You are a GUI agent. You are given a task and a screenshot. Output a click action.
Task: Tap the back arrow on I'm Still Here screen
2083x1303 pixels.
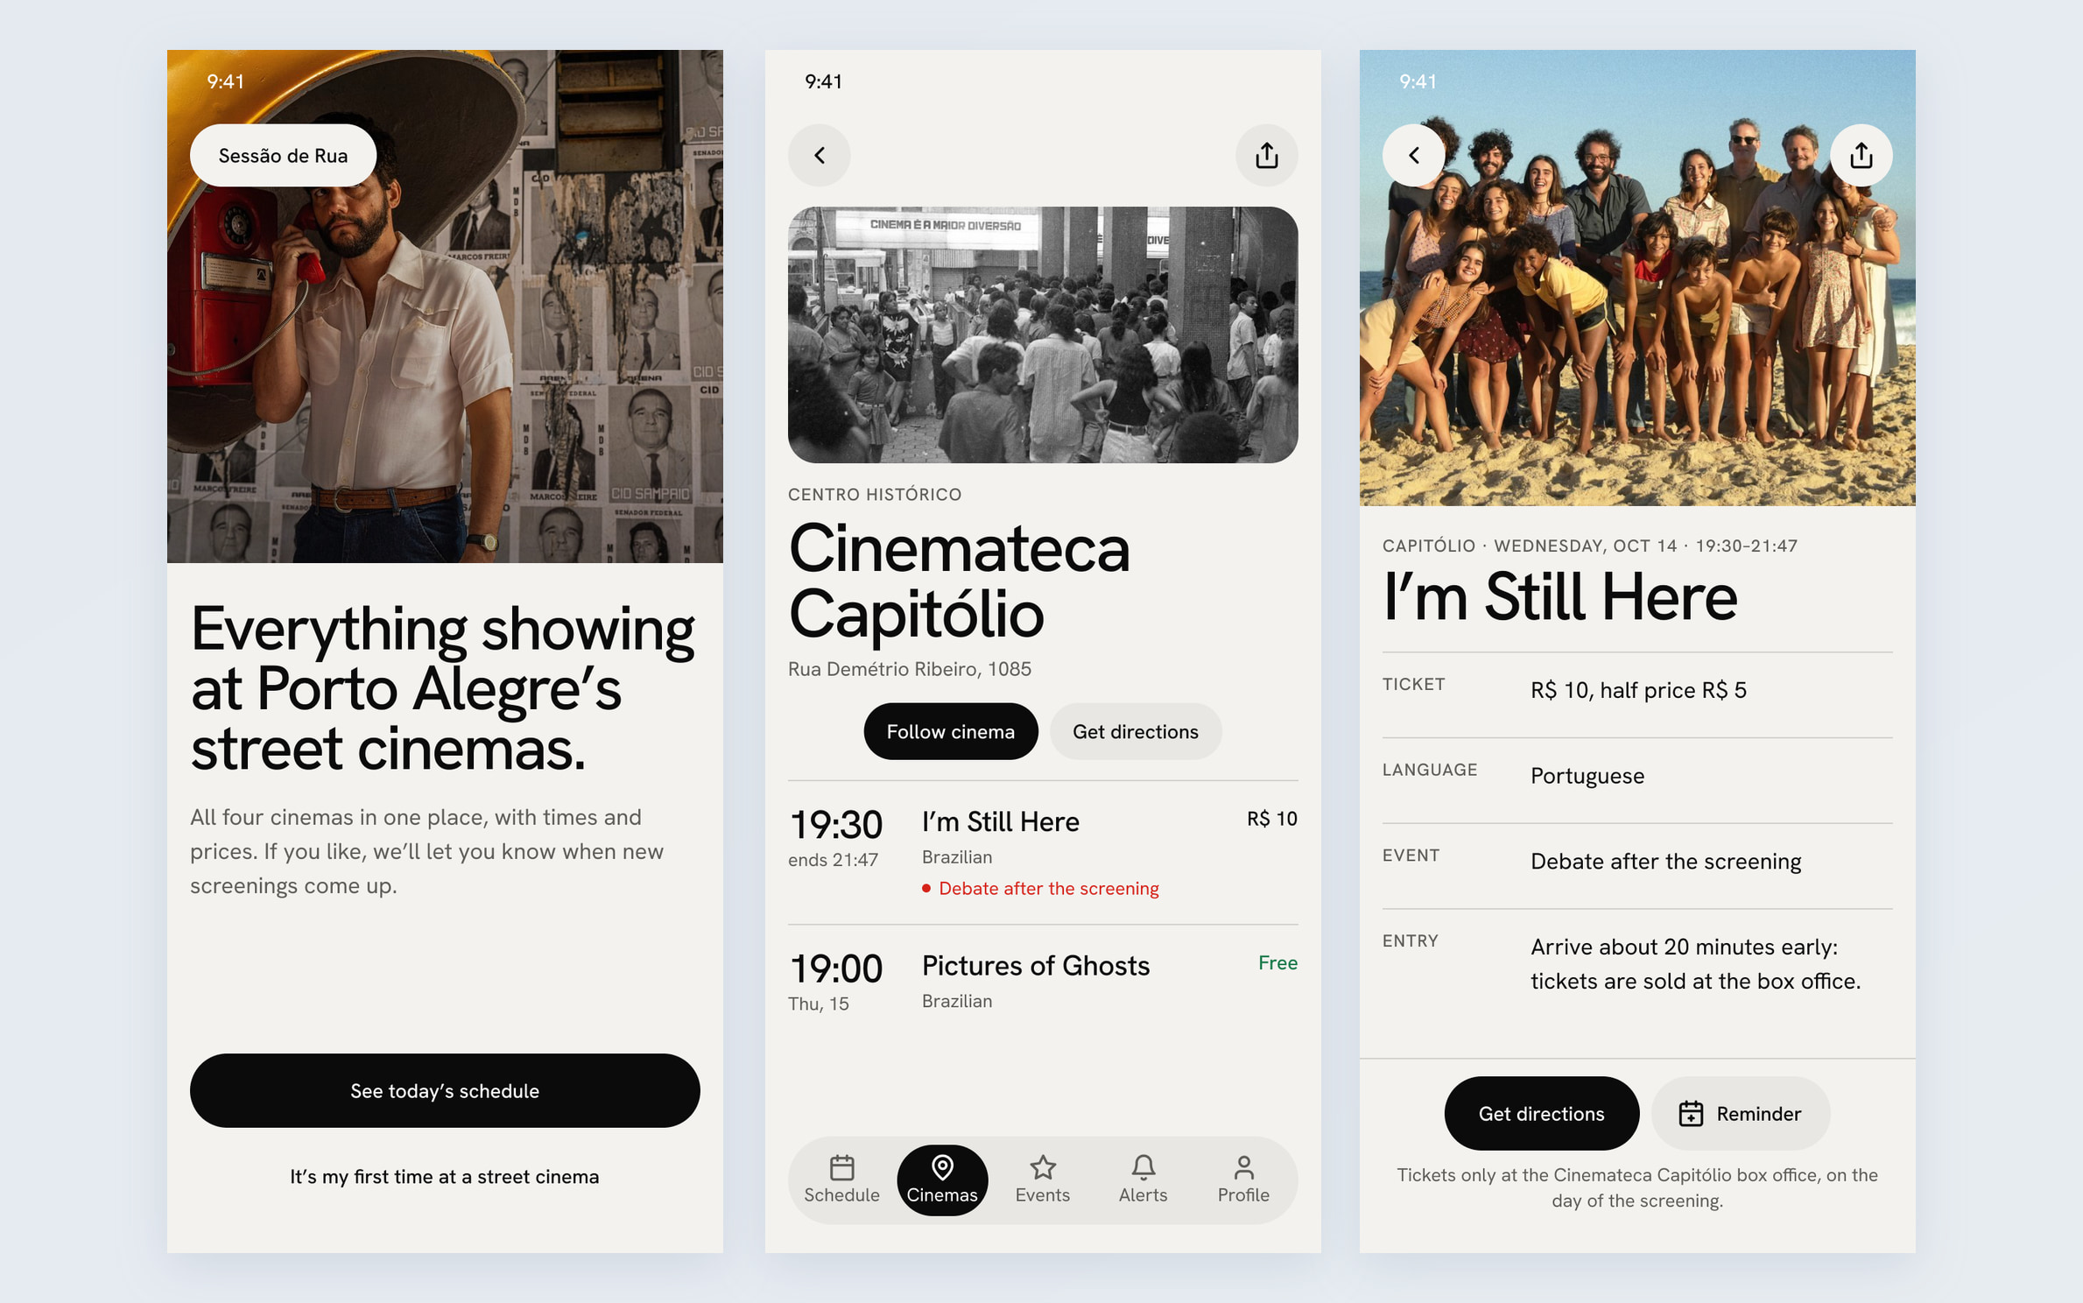[x=1413, y=155]
